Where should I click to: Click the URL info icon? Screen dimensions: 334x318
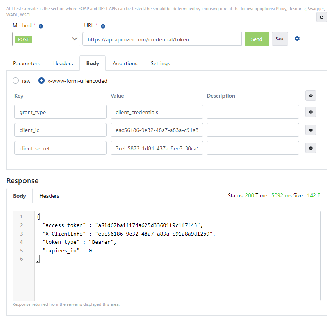click(x=103, y=26)
